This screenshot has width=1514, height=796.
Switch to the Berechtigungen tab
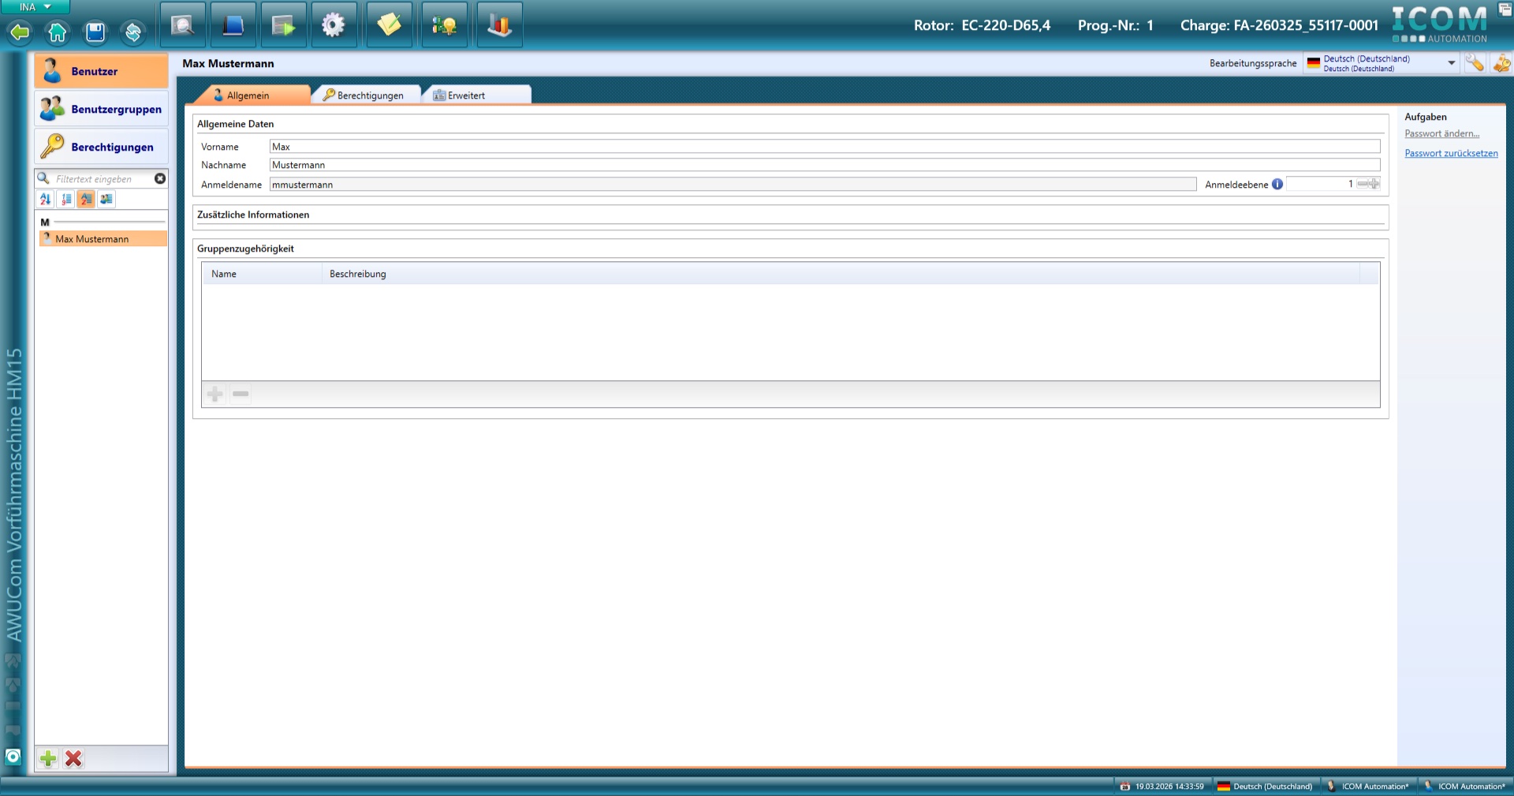click(365, 95)
